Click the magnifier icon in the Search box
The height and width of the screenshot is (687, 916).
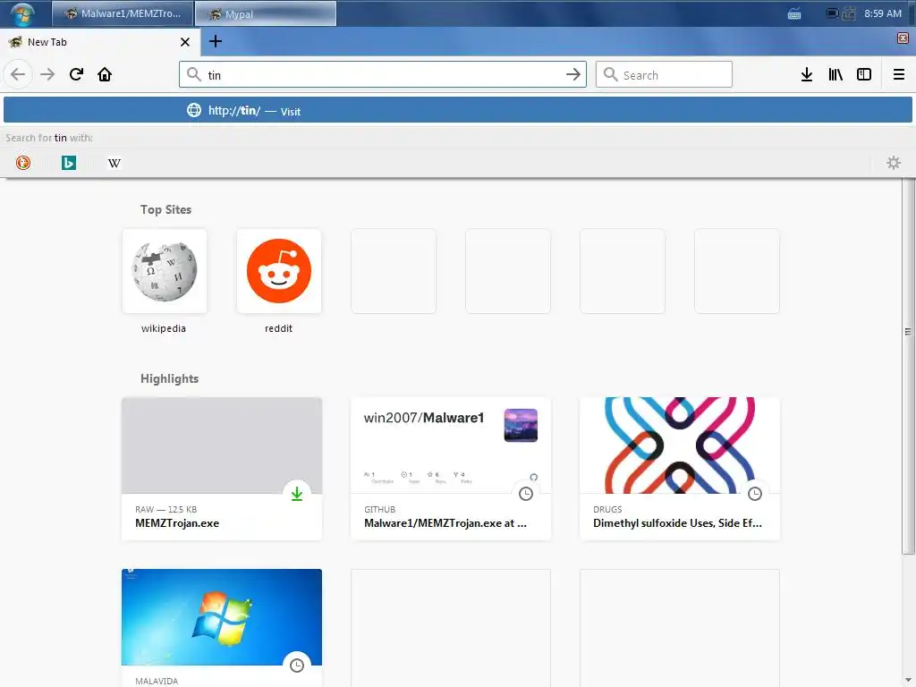(x=610, y=74)
